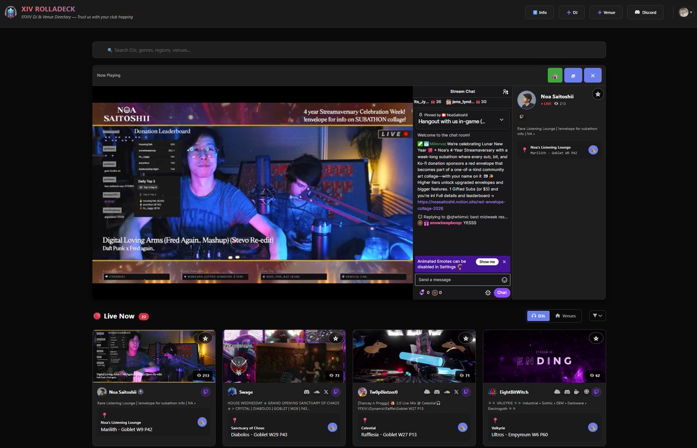Add a new Venue
Screen dimensions: 697x448
[606, 12]
